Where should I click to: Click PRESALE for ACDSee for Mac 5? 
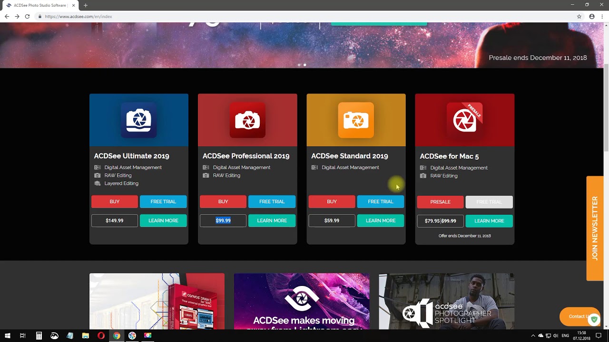[x=440, y=202]
